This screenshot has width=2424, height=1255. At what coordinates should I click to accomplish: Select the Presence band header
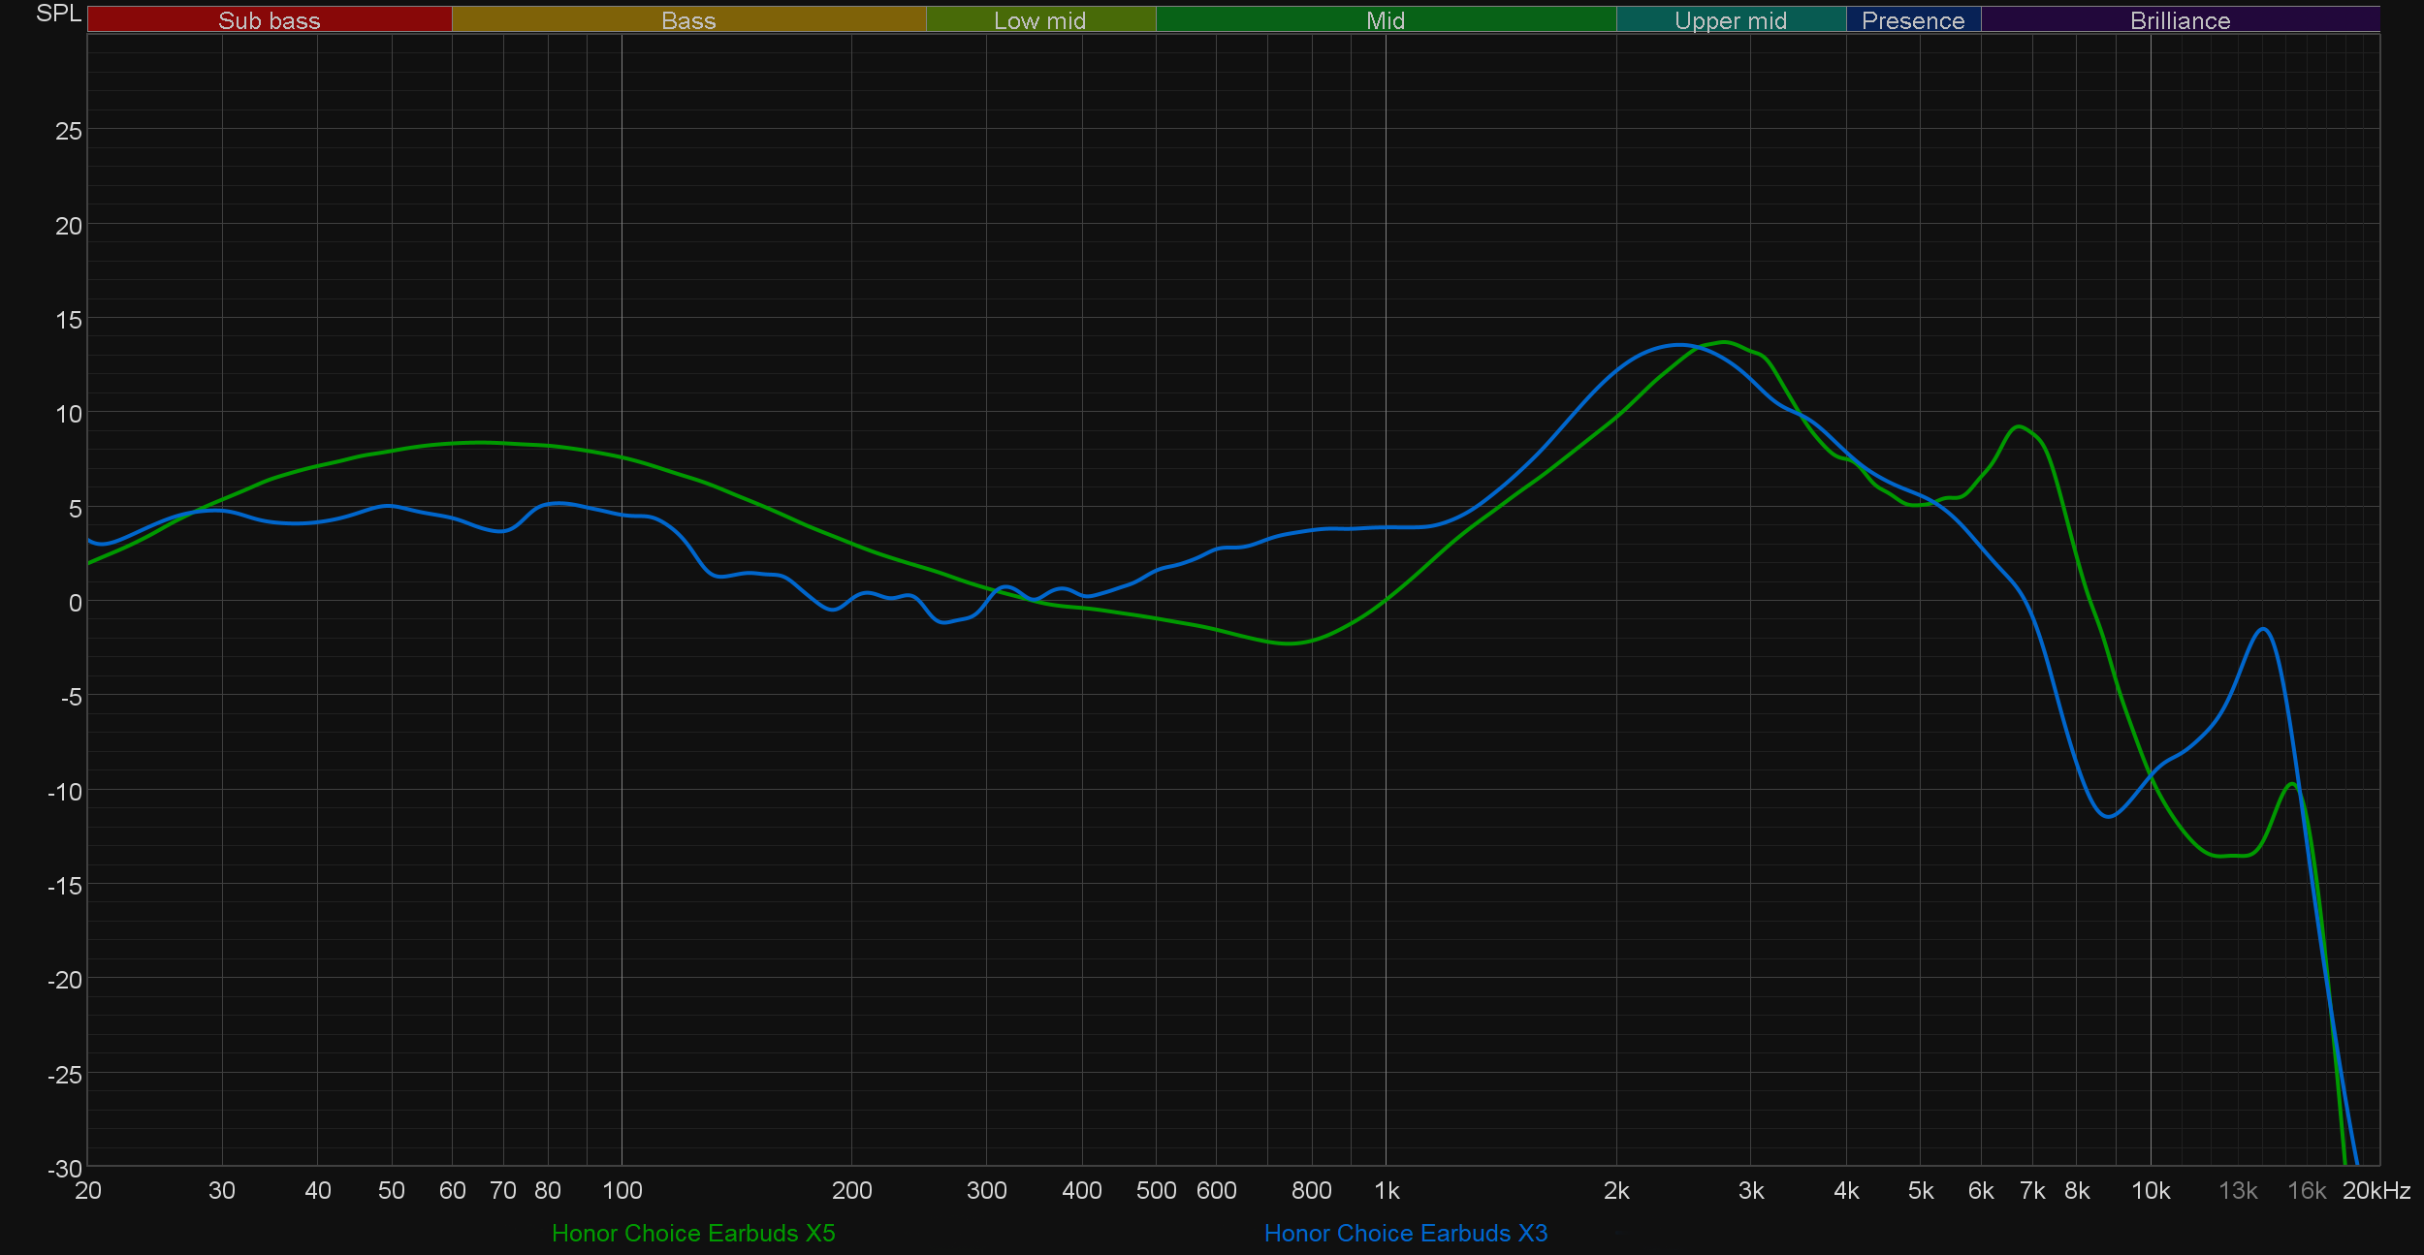point(1912,20)
